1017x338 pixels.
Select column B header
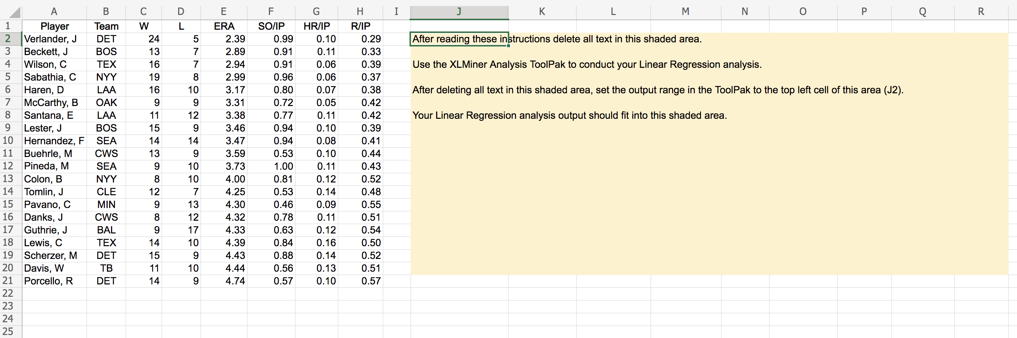pyautogui.click(x=106, y=12)
